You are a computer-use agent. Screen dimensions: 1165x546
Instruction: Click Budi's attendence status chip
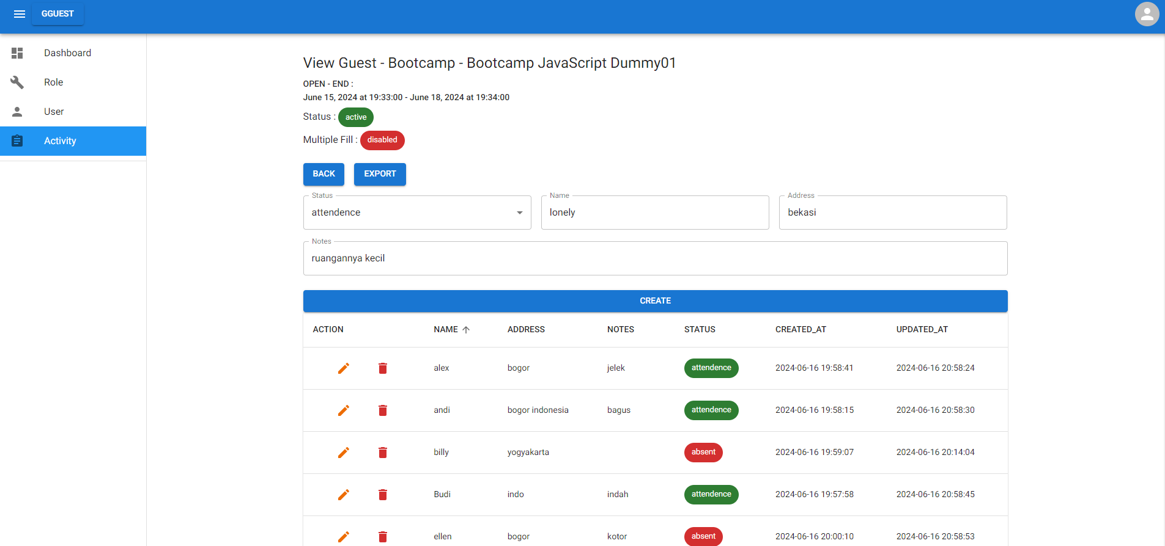coord(711,495)
